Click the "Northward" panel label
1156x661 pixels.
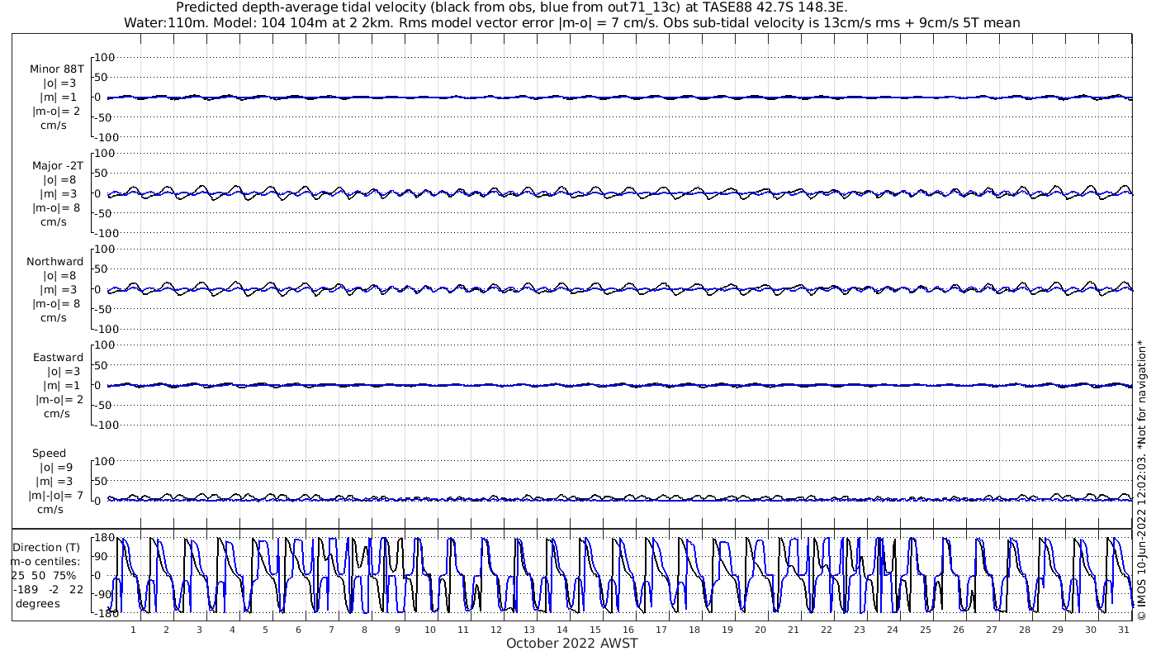55,262
